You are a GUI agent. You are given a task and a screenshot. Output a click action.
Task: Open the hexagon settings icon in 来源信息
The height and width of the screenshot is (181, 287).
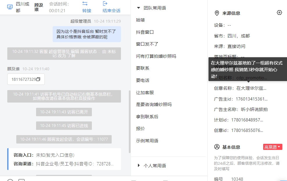coord(279,12)
